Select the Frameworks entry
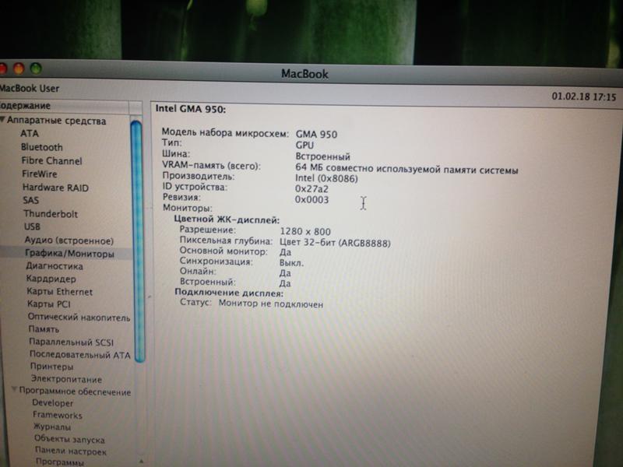The width and height of the screenshot is (623, 467). click(57, 415)
